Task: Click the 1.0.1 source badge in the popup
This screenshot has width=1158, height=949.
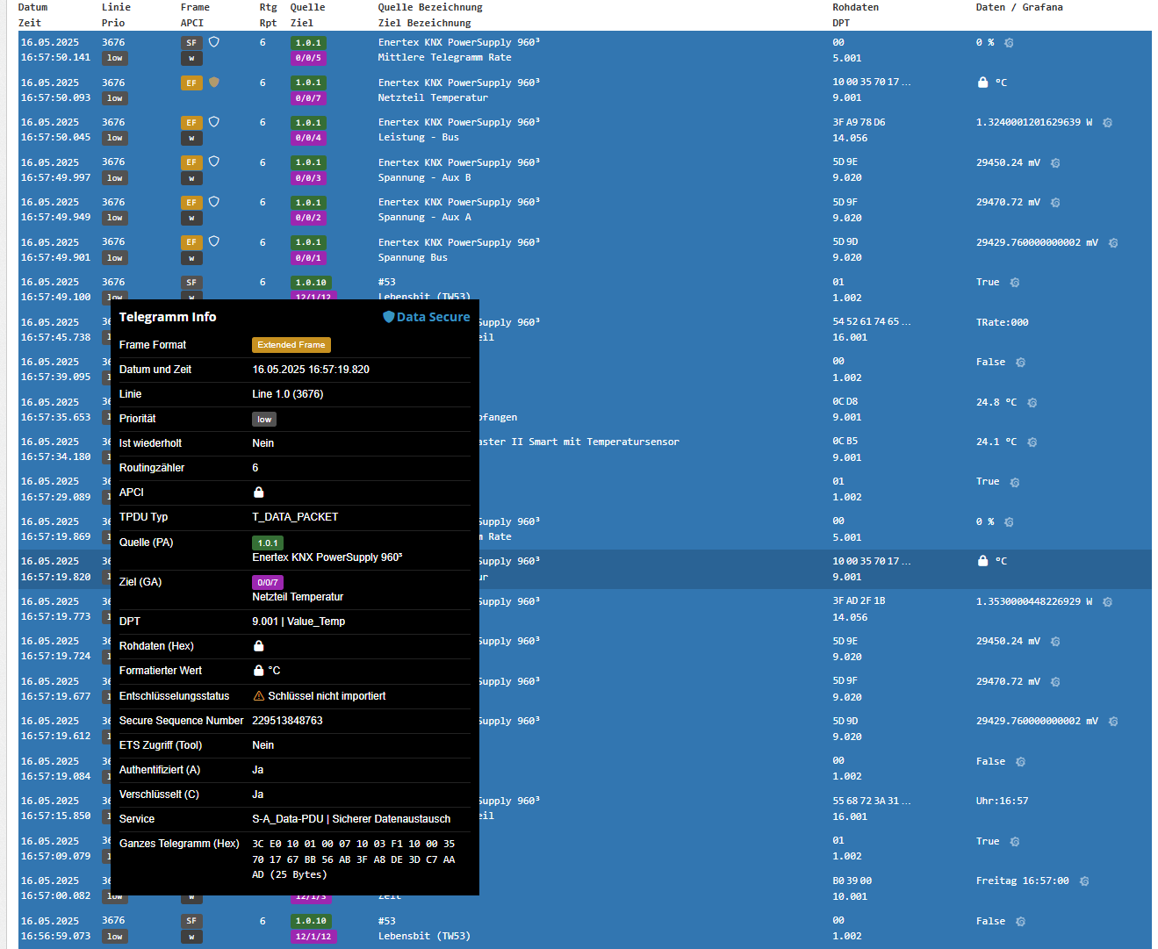Action: pos(268,543)
